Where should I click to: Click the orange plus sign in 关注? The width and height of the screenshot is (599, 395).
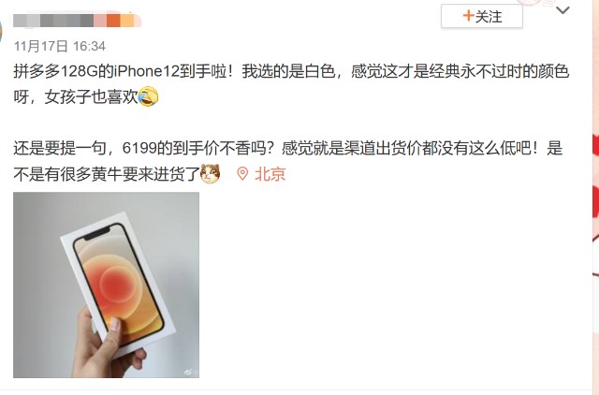point(468,16)
